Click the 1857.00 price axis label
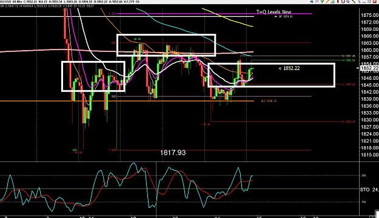This screenshot has height=218, width=379. click(369, 57)
